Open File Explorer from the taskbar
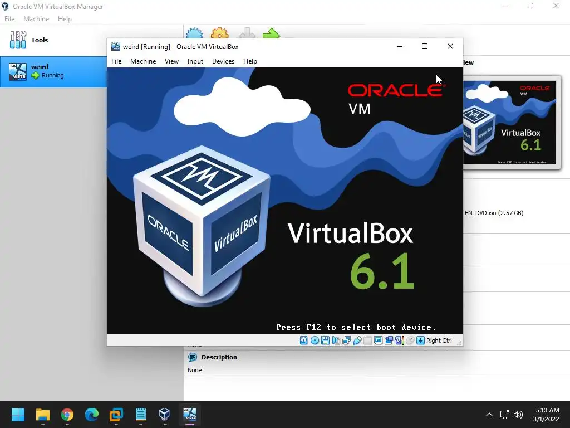Viewport: 570px width, 428px height. point(42,415)
